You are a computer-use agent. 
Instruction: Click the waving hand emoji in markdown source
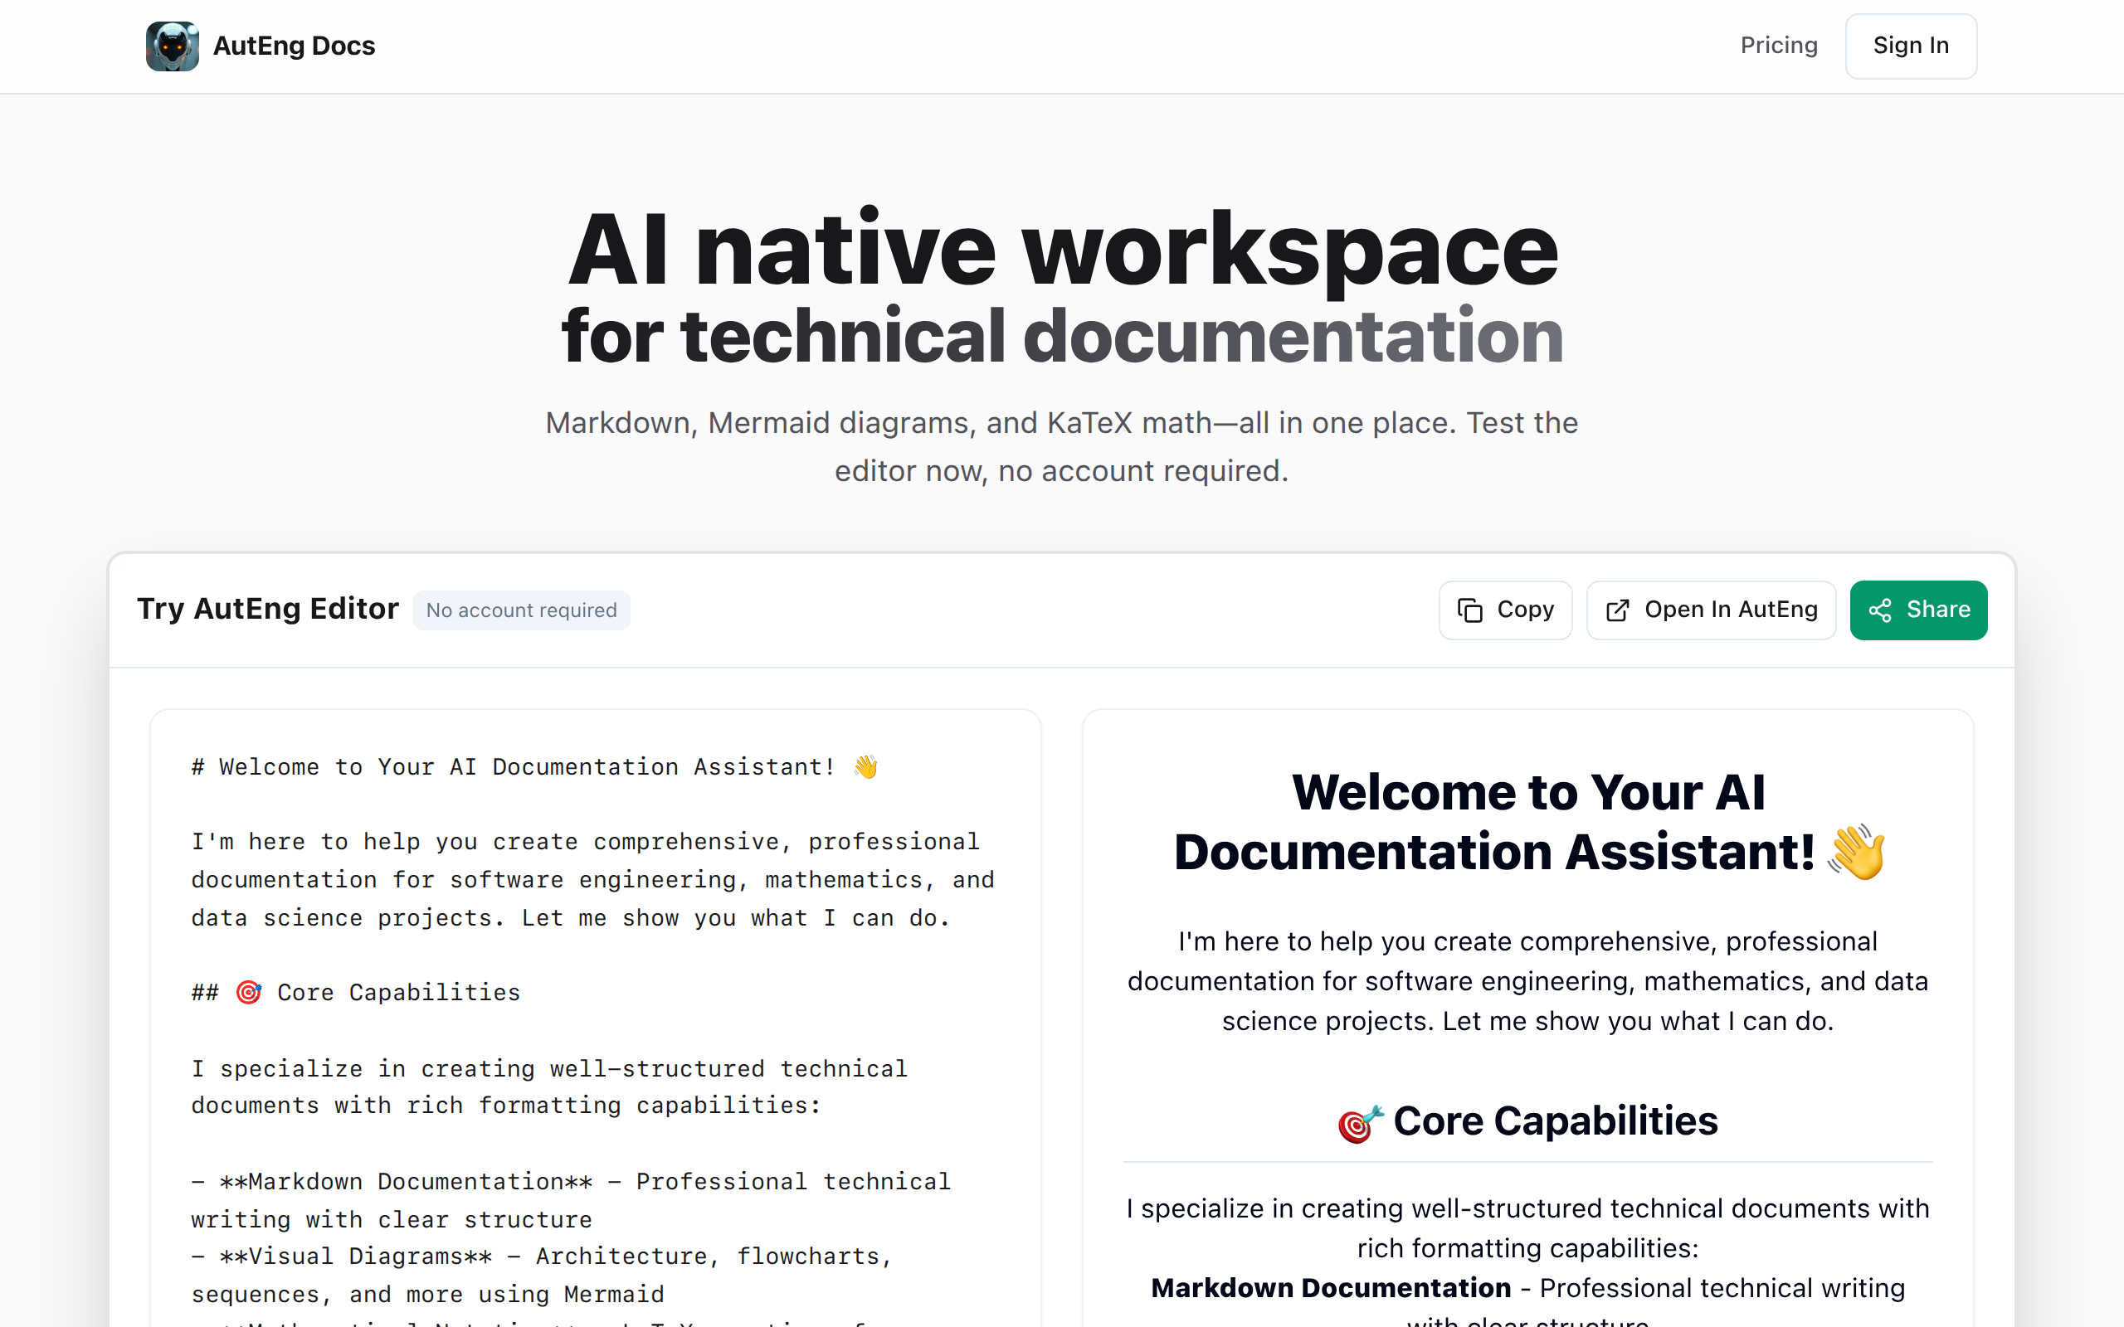[x=865, y=767]
